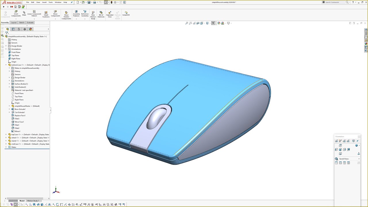Click the Exploded View tool
The width and height of the screenshot is (368, 207).
(110, 14)
